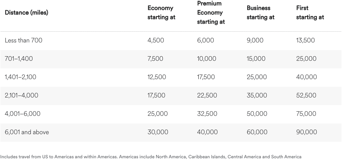This screenshot has height=164, width=343.
Task: Click the Distance (miles) column header
Action: [26, 13]
